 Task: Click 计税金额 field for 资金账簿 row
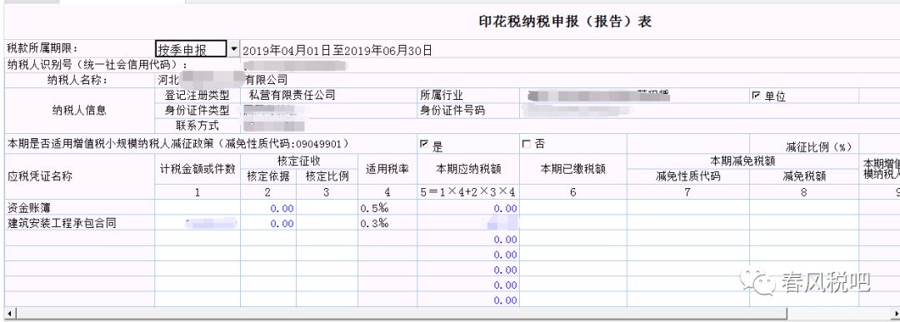click(x=197, y=207)
